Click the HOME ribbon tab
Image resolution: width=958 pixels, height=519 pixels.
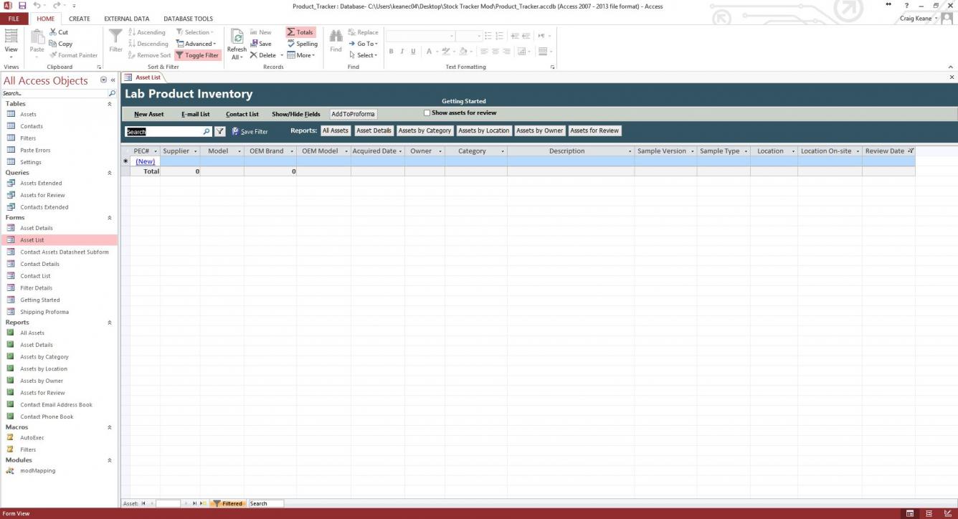pyautogui.click(x=45, y=19)
